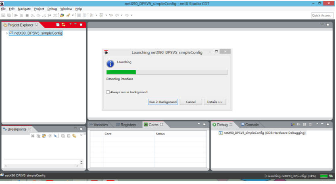Expand the netX90_DPSV5_simpleConfig project tree
The image size is (336, 184).
point(6,33)
